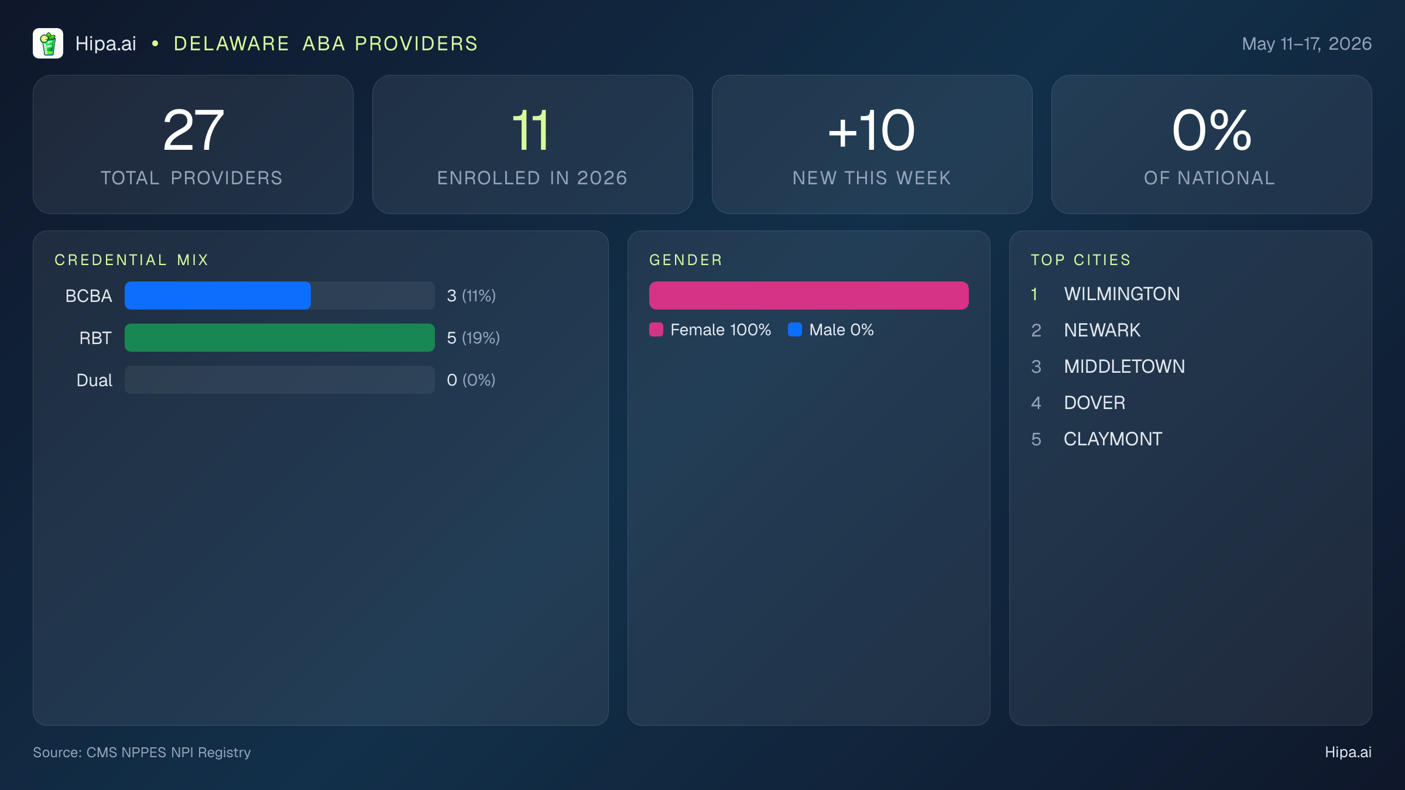Click the May 11–17, 2026 date range
This screenshot has height=790, width=1405.
pos(1307,44)
